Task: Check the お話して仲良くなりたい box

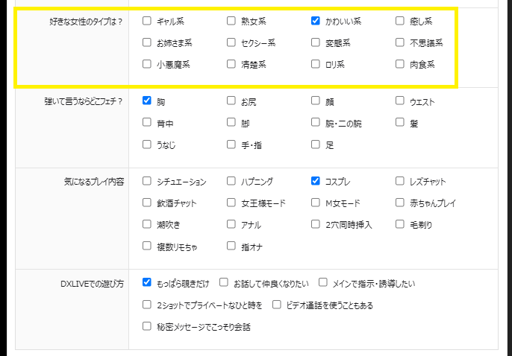Action: [224, 283]
